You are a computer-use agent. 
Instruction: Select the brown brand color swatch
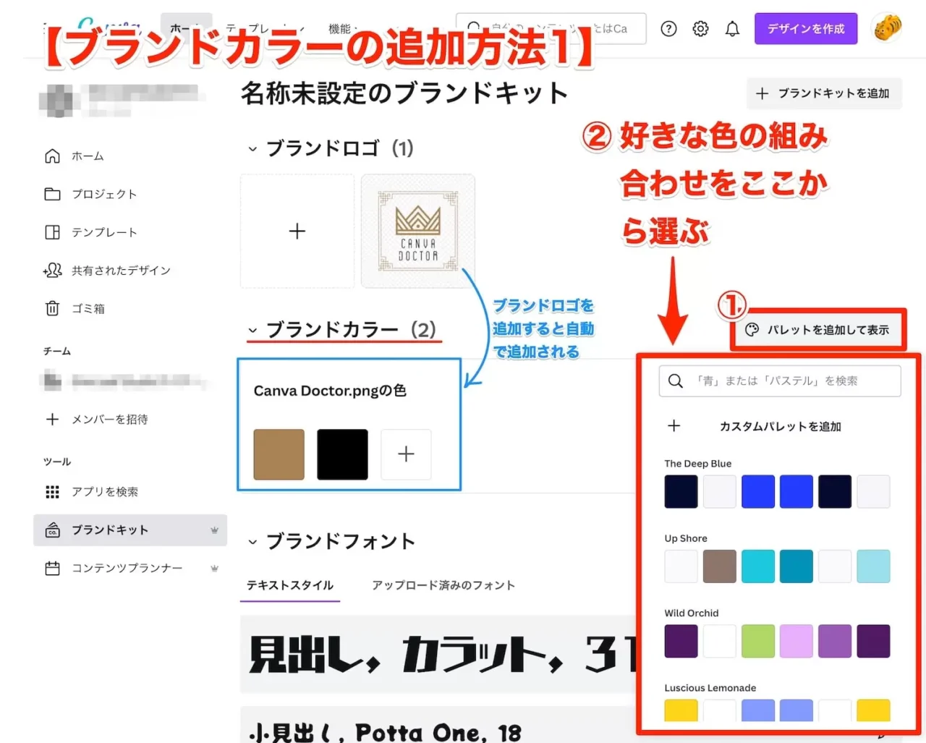(279, 454)
